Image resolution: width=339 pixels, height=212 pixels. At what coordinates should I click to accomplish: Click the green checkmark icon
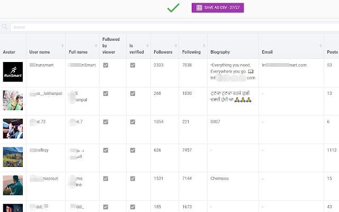click(x=173, y=8)
